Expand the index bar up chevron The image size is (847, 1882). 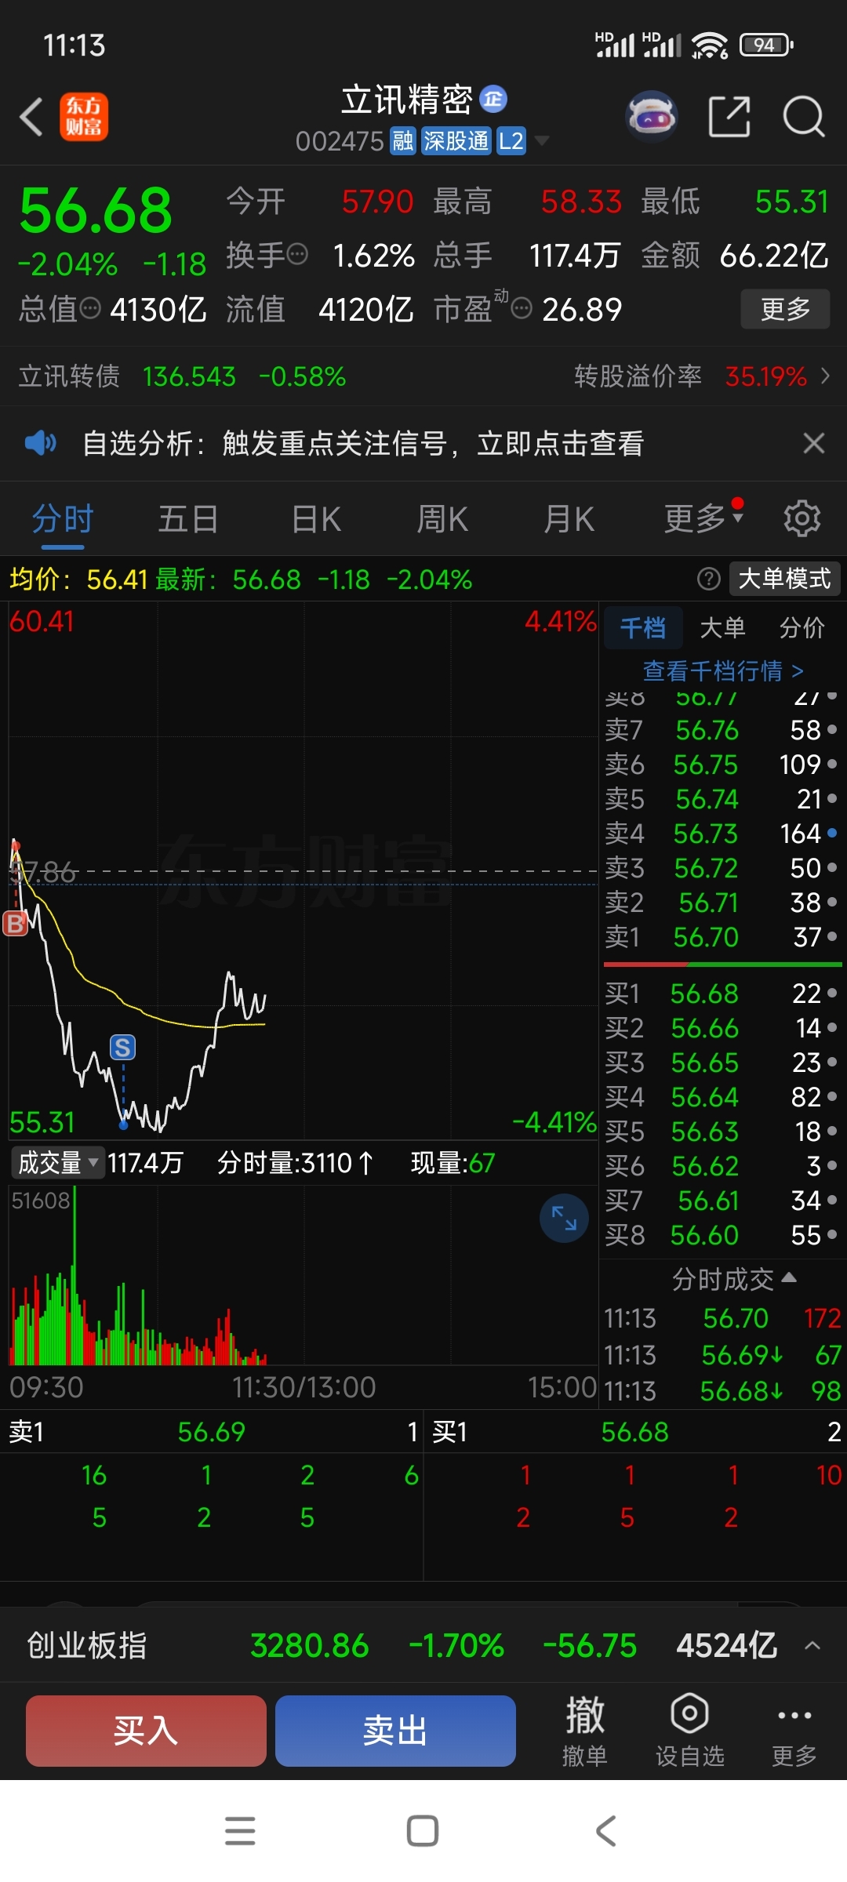pos(812,1646)
